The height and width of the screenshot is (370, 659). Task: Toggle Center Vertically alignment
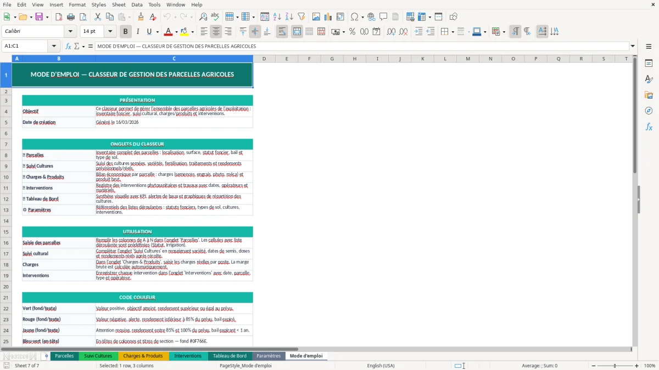point(255,32)
